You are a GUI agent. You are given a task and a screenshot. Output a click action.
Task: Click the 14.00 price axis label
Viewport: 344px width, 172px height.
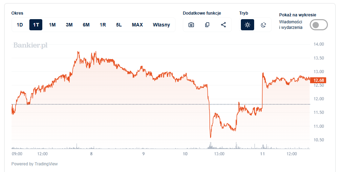(x=319, y=44)
